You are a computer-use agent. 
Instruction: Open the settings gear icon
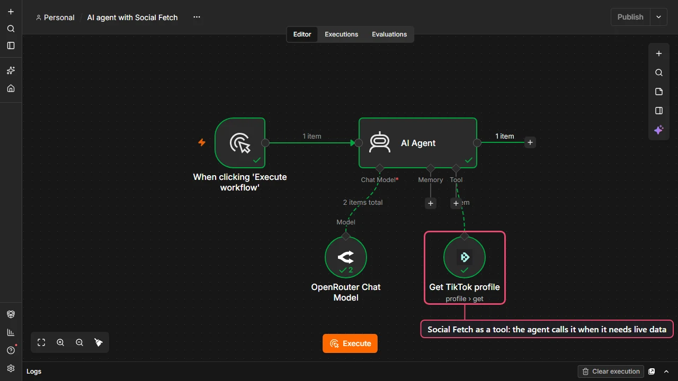[11, 368]
